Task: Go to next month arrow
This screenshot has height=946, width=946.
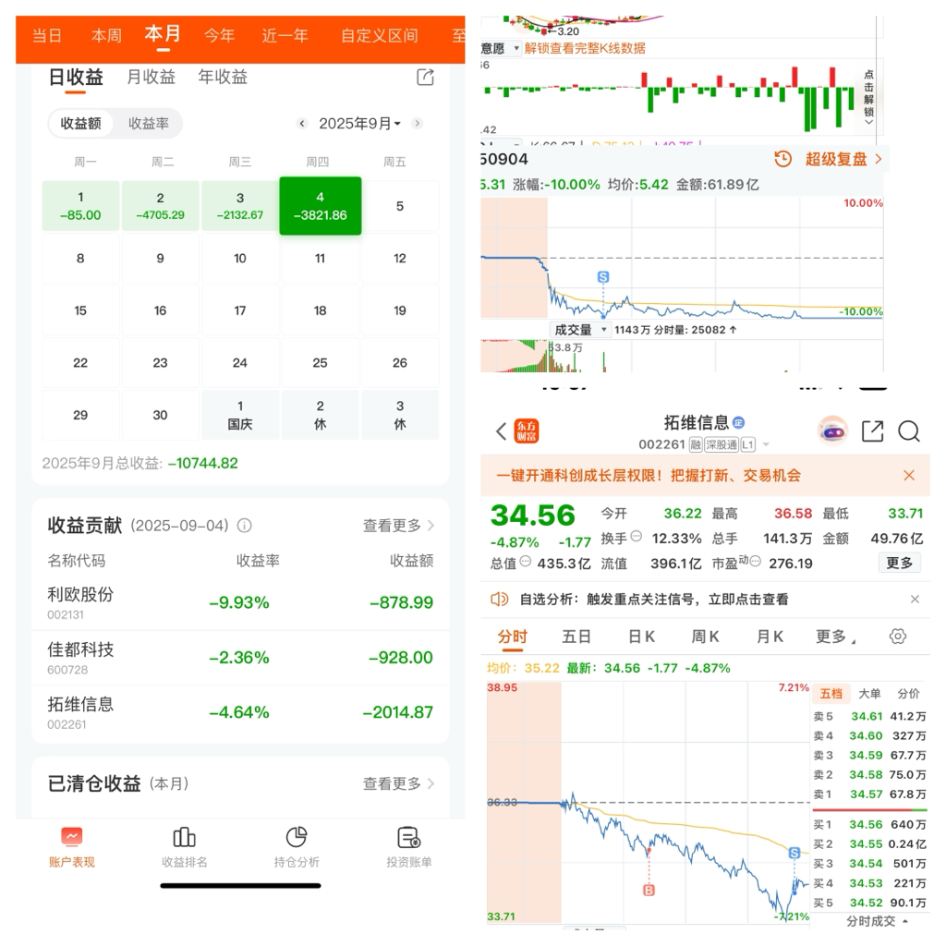Action: coord(417,124)
